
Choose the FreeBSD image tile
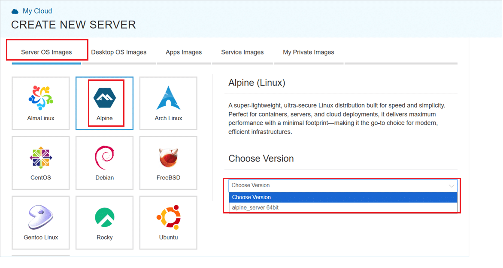(168, 163)
